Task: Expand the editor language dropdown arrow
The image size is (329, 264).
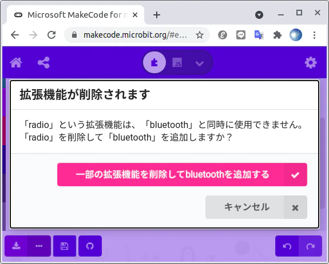Action: (x=200, y=63)
